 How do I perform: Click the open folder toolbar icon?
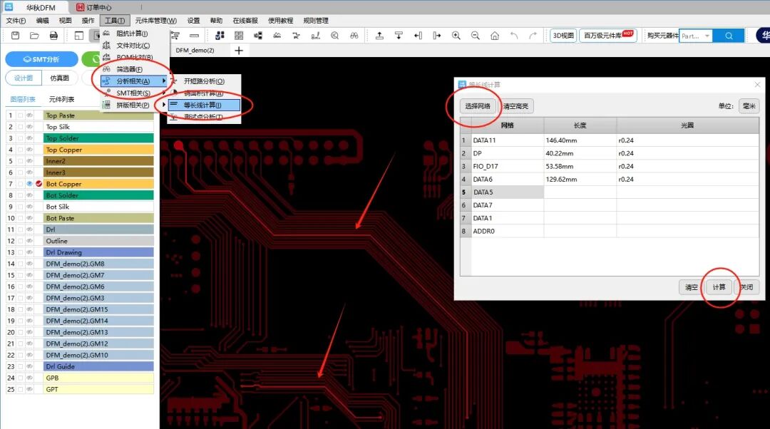(34, 36)
